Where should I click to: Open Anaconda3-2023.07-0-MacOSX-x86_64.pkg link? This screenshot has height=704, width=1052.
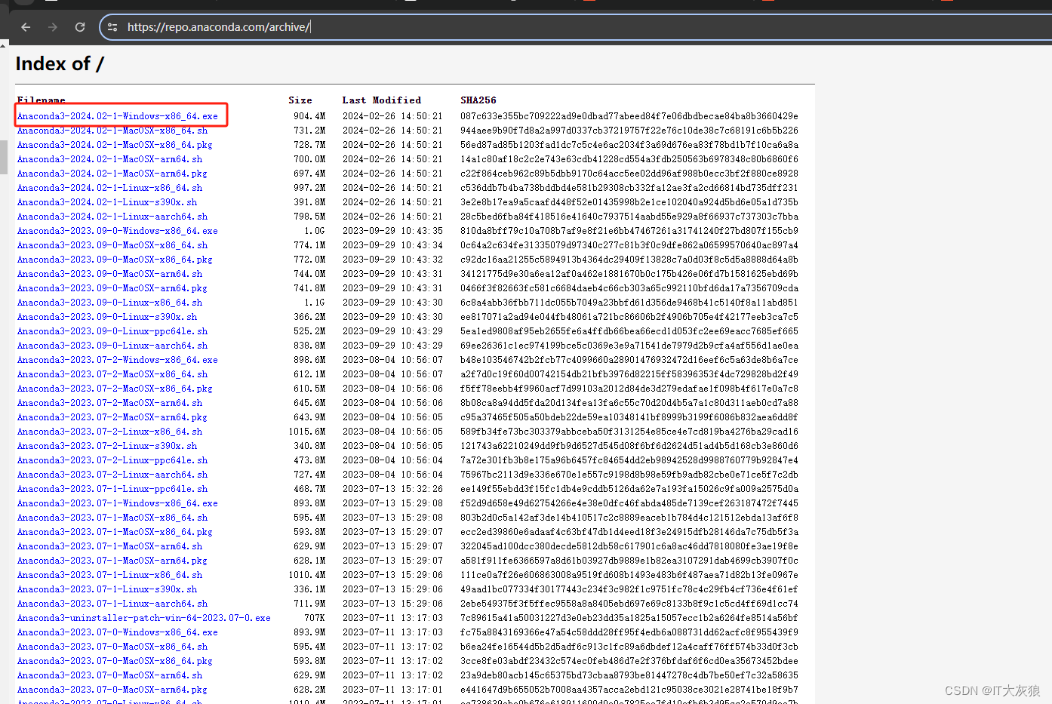coord(115,661)
